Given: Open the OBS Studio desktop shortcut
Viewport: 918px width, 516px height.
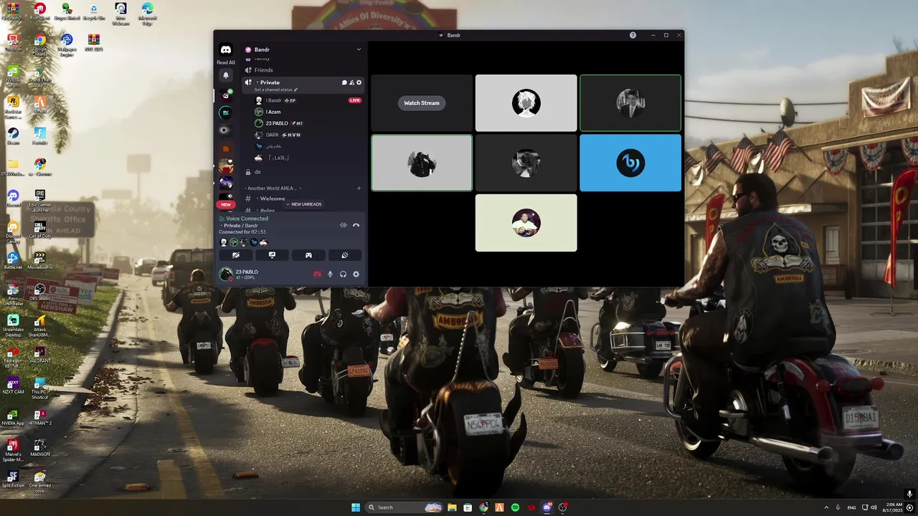Looking at the screenshot, I should tap(39, 292).
